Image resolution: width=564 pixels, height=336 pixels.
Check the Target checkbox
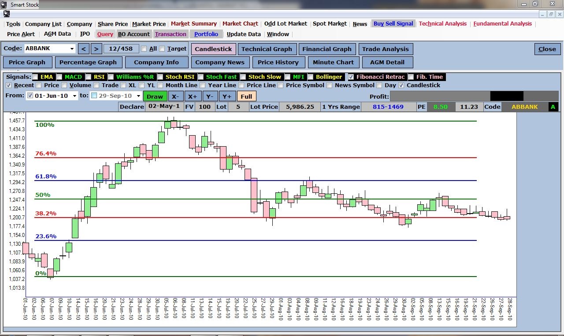pos(162,49)
